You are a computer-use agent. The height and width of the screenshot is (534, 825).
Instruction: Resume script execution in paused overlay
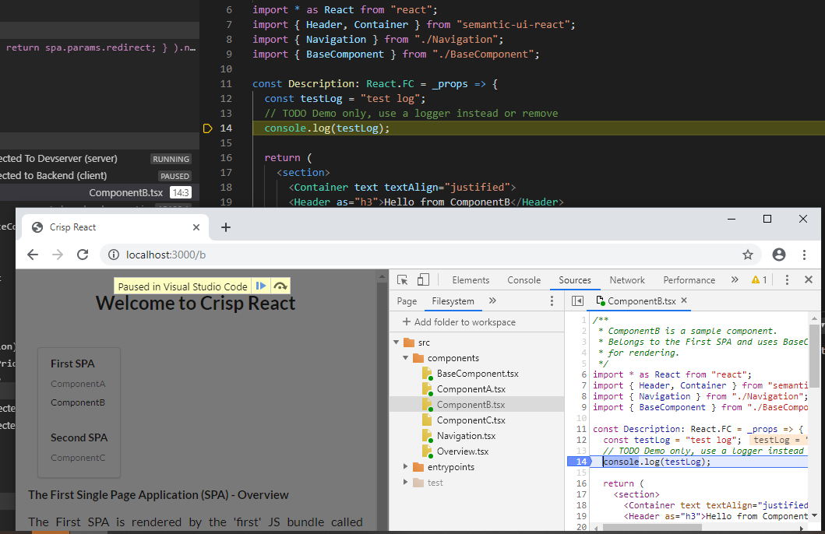coord(261,286)
